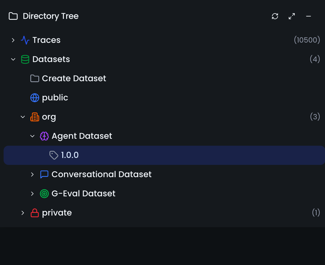Click the Conversational Dataset chat bubble icon
The height and width of the screenshot is (265, 325).
(44, 174)
